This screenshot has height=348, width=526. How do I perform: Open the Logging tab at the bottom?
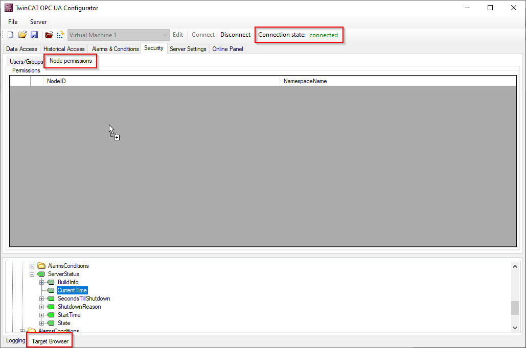click(x=15, y=340)
